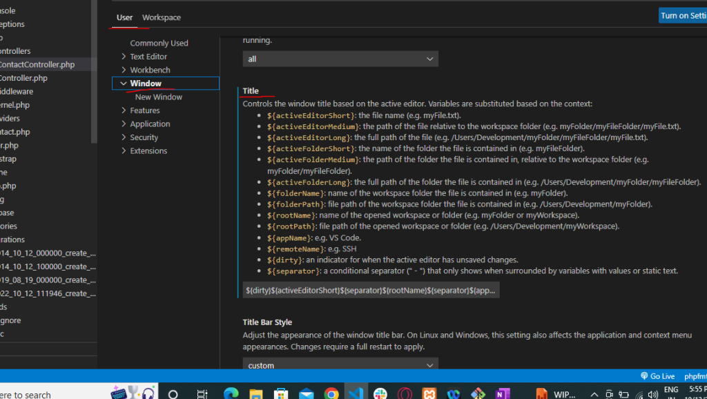Click the phpfmt status bar item
Viewport: 707px width, 399px height.
click(695, 376)
